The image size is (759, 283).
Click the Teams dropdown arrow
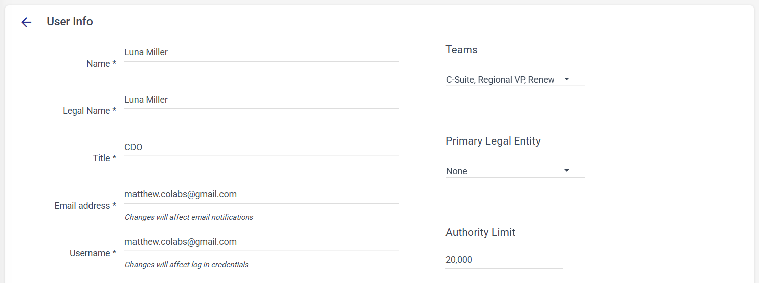[x=567, y=79]
